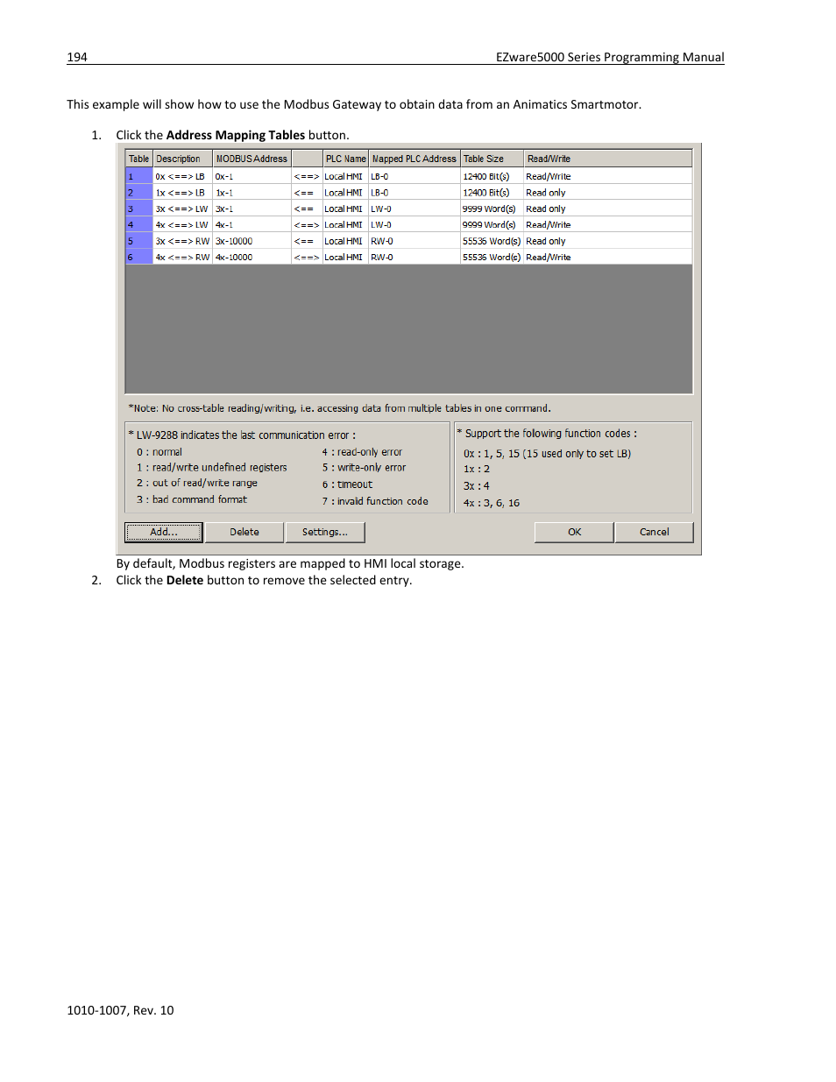Click '2 : out of read/write range' text

pos(197,484)
